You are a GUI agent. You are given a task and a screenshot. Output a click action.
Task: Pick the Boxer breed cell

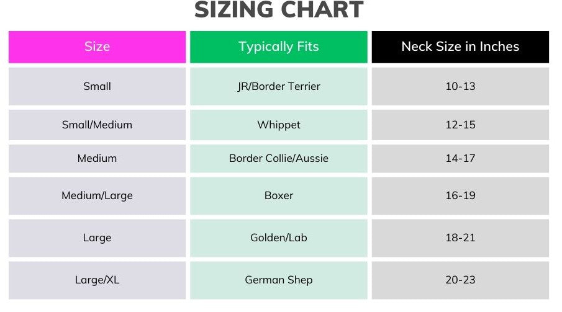point(278,195)
